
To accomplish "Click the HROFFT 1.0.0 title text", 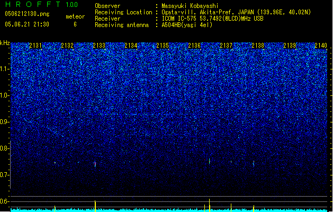I will (x=42, y=4).
